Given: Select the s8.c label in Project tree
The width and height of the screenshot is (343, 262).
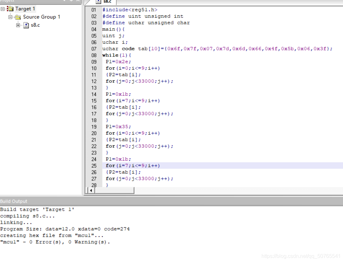Looking at the screenshot, I should point(35,25).
